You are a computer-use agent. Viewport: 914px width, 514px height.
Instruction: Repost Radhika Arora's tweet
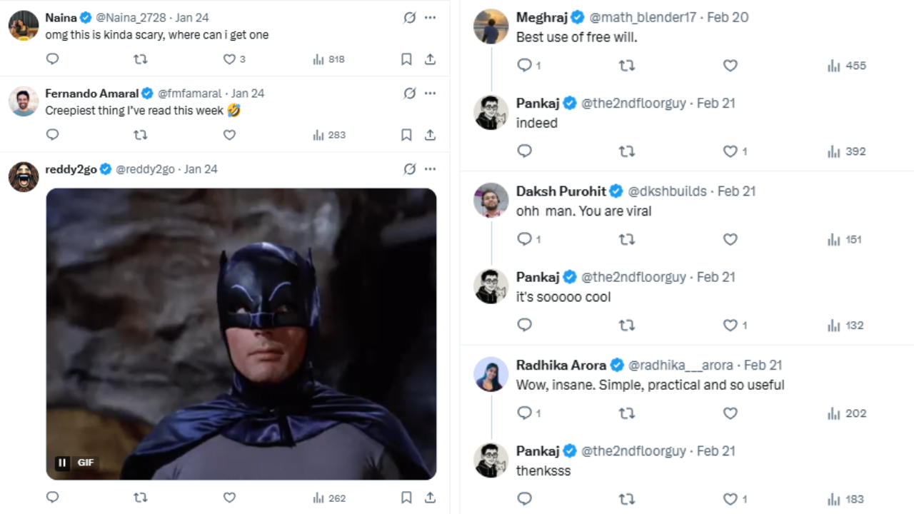click(627, 413)
